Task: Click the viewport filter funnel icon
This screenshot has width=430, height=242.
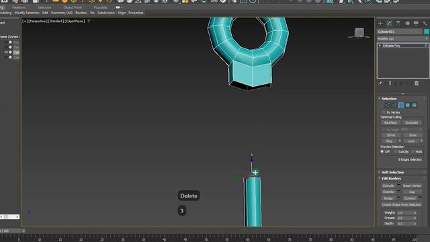Action: click(89, 21)
